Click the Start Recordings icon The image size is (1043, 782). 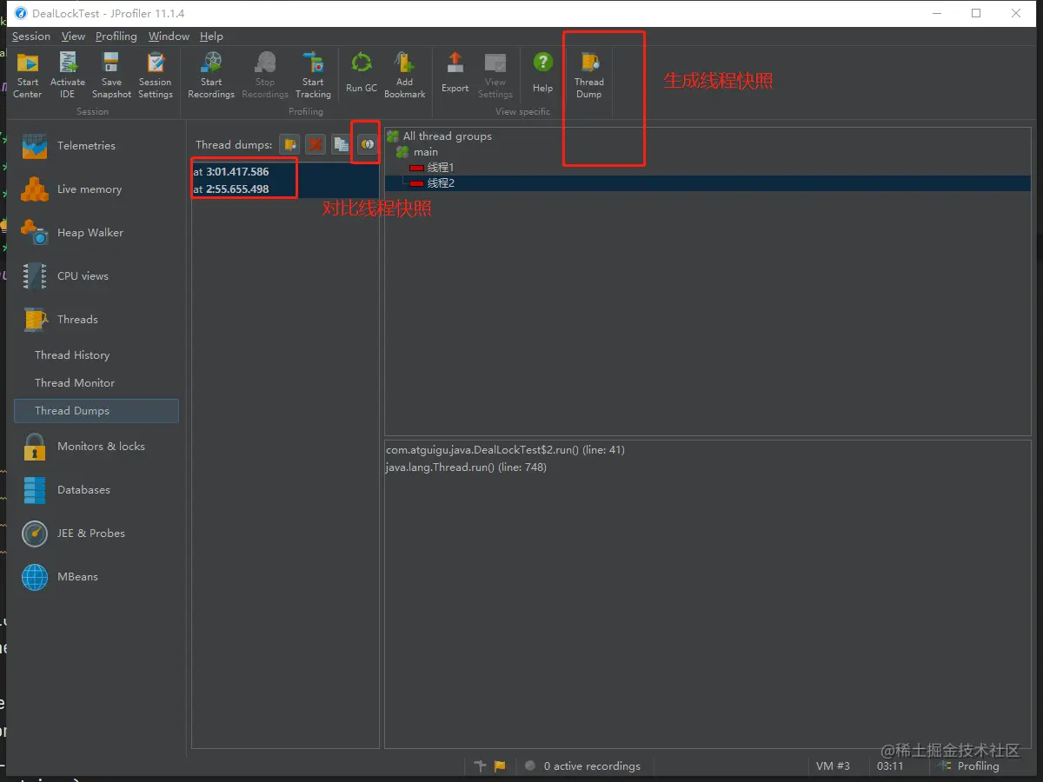211,74
